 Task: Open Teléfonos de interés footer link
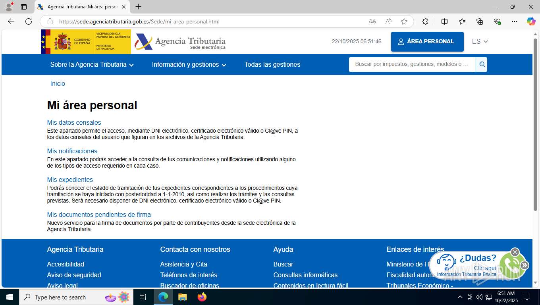(189, 275)
